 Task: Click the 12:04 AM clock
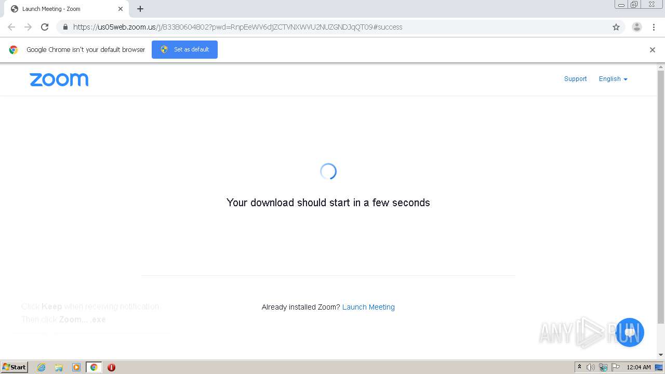point(639,367)
